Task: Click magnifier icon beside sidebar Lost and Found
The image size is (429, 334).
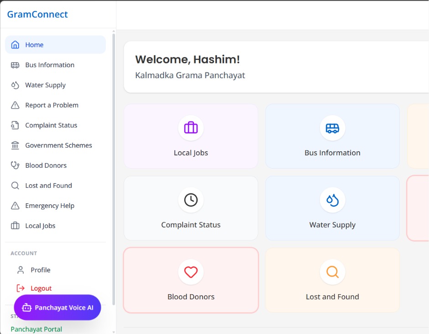Action: (x=15, y=186)
